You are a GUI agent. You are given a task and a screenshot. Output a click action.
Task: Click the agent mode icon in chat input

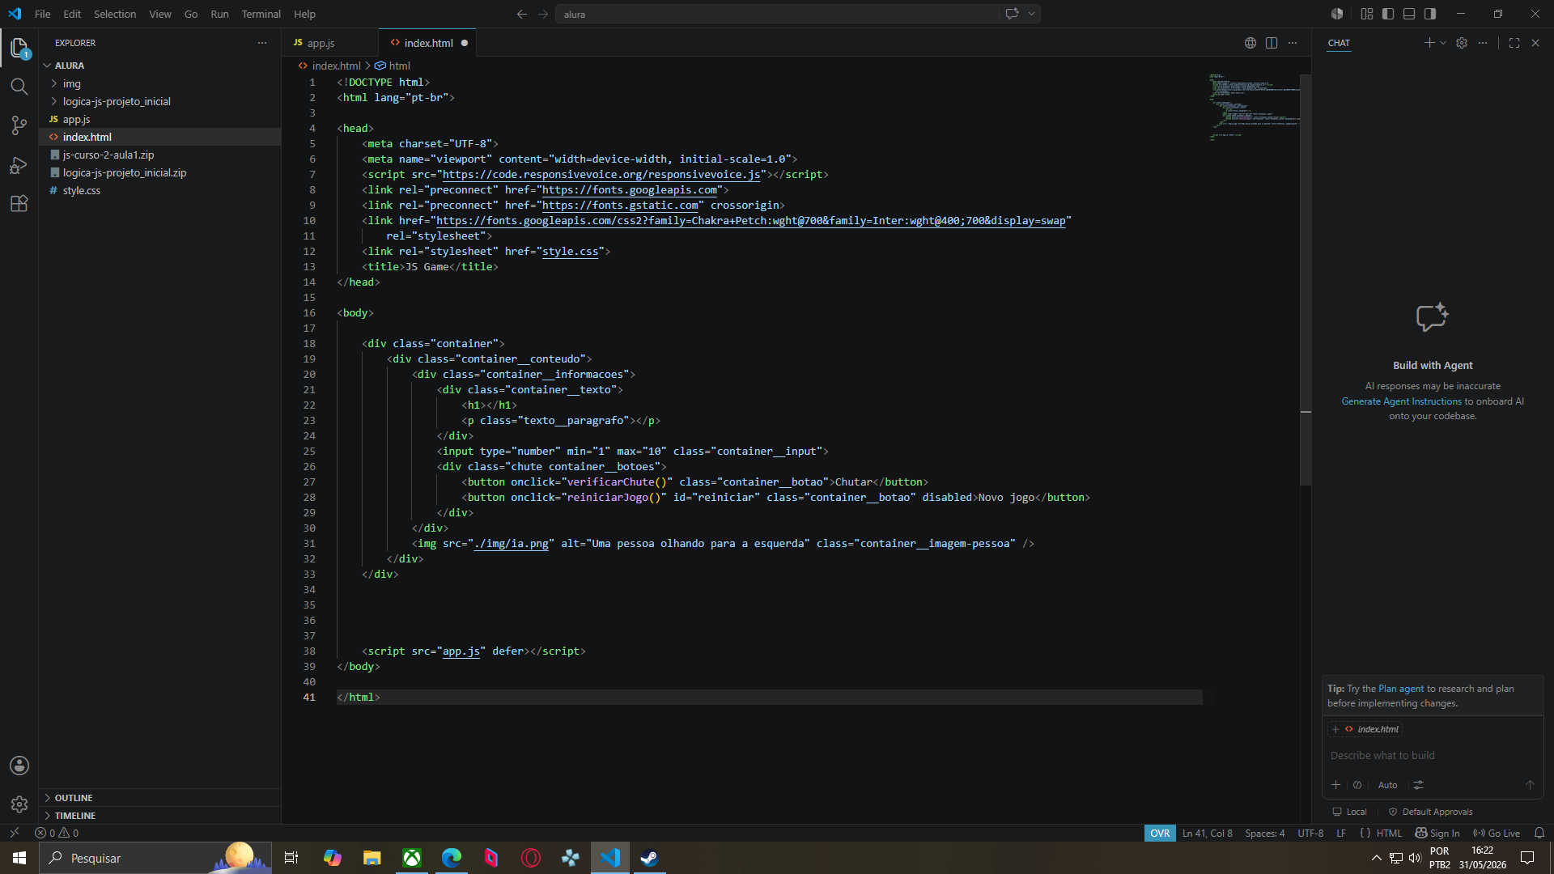(x=1357, y=785)
